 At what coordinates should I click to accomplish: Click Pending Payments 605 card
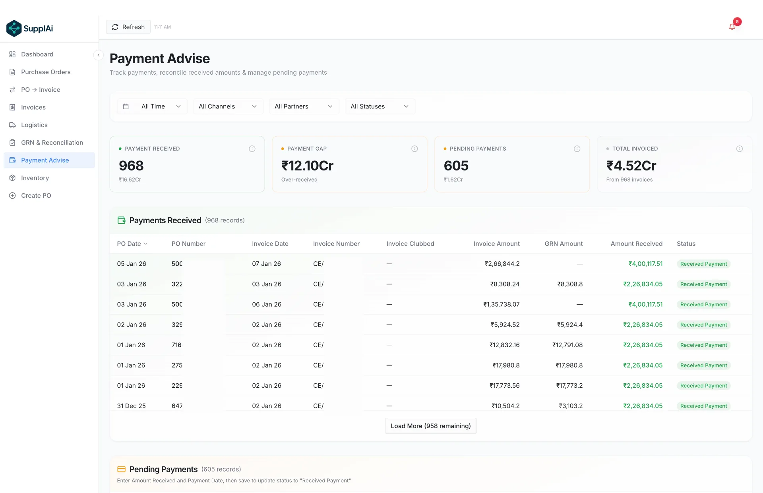tap(512, 164)
